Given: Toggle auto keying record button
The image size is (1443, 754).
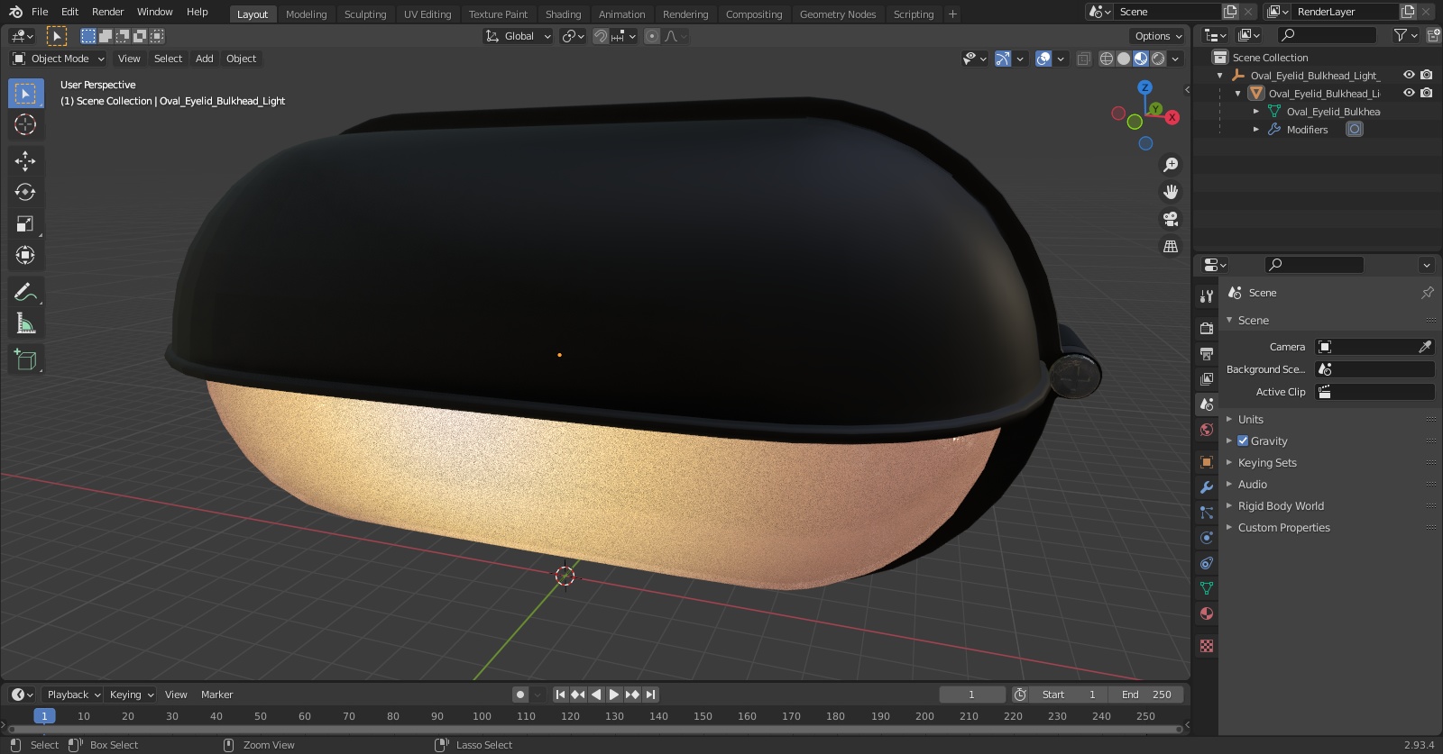Looking at the screenshot, I should 520,695.
